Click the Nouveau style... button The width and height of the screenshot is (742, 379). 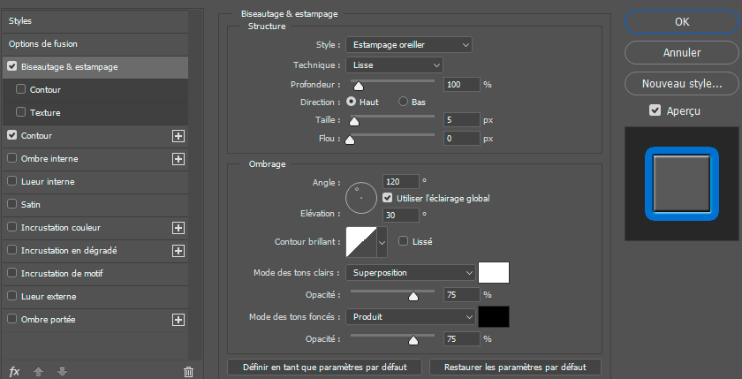click(682, 84)
